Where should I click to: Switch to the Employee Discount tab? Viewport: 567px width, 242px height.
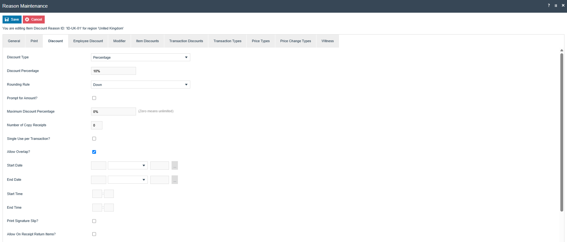coord(88,41)
